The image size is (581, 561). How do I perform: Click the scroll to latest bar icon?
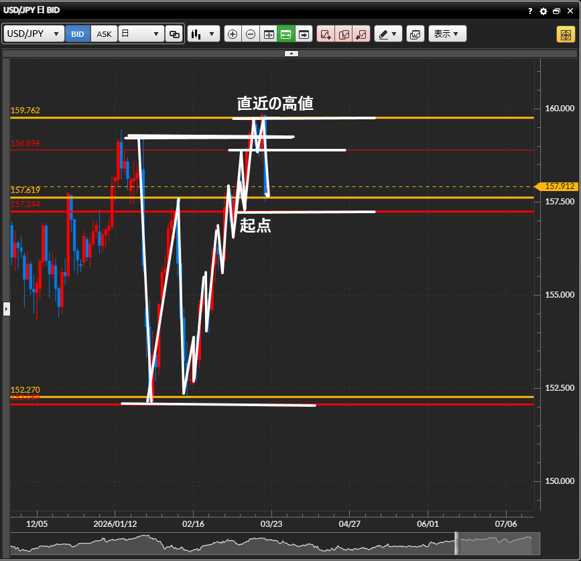coord(304,34)
